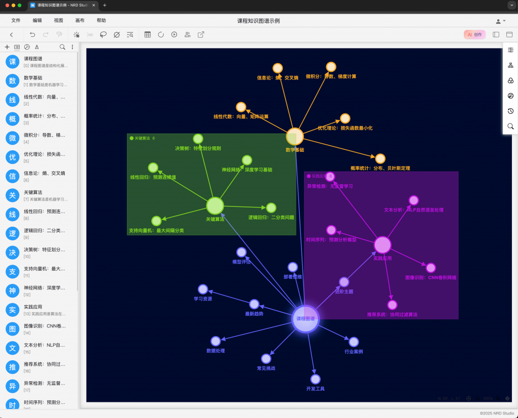The width and height of the screenshot is (518, 418).
Task: Toggle the left sidebar panel visibility
Action: (x=496, y=34)
